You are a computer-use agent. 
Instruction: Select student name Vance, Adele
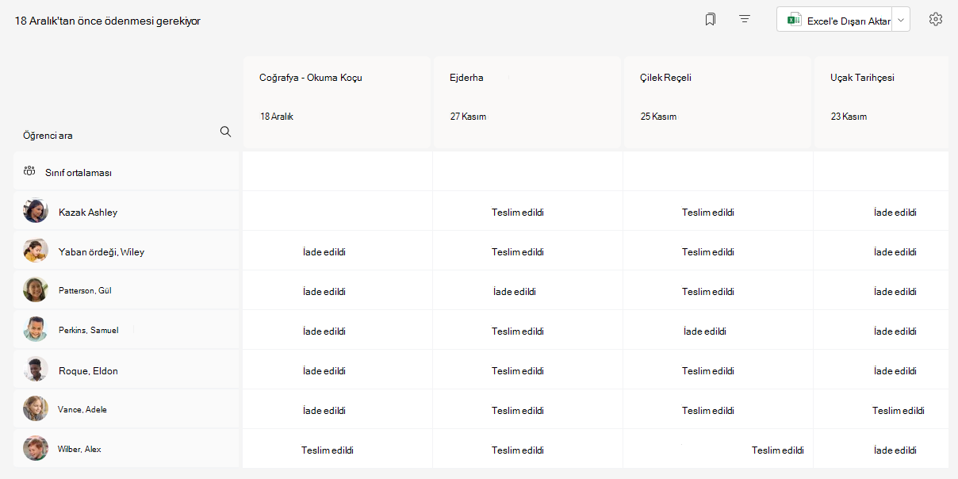(x=82, y=409)
